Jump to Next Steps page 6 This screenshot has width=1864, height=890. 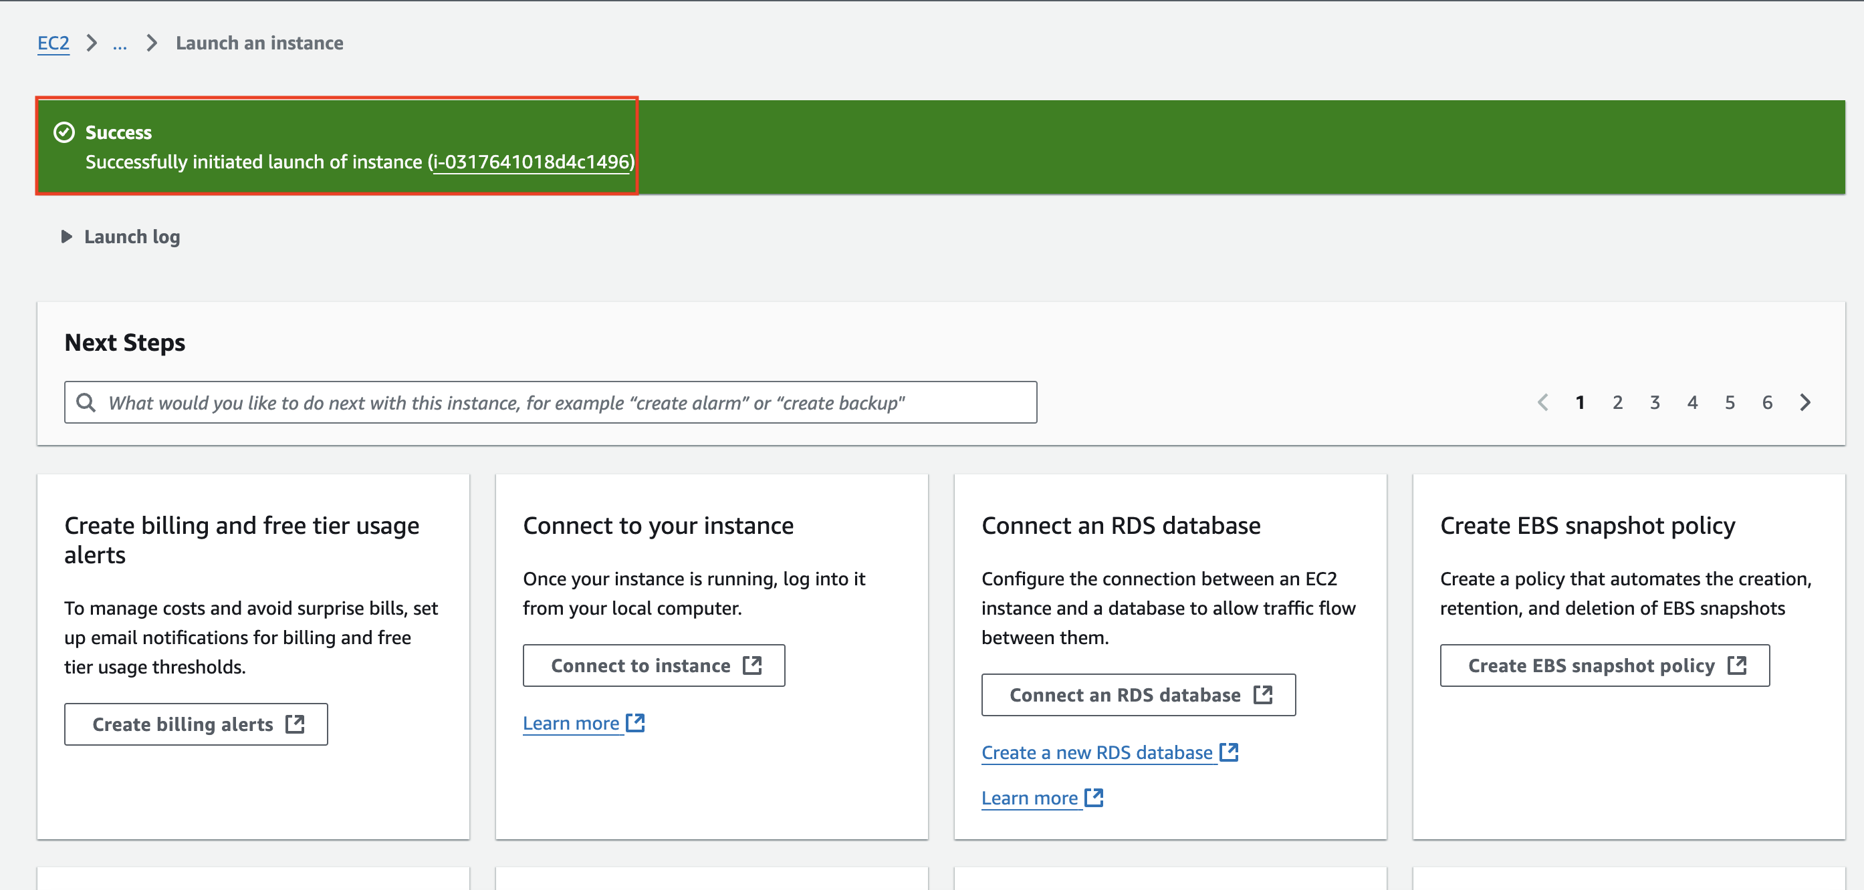[1767, 403]
